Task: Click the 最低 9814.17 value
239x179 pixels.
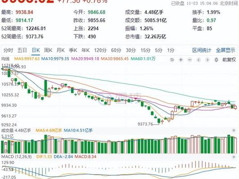Action: tap(24, 20)
